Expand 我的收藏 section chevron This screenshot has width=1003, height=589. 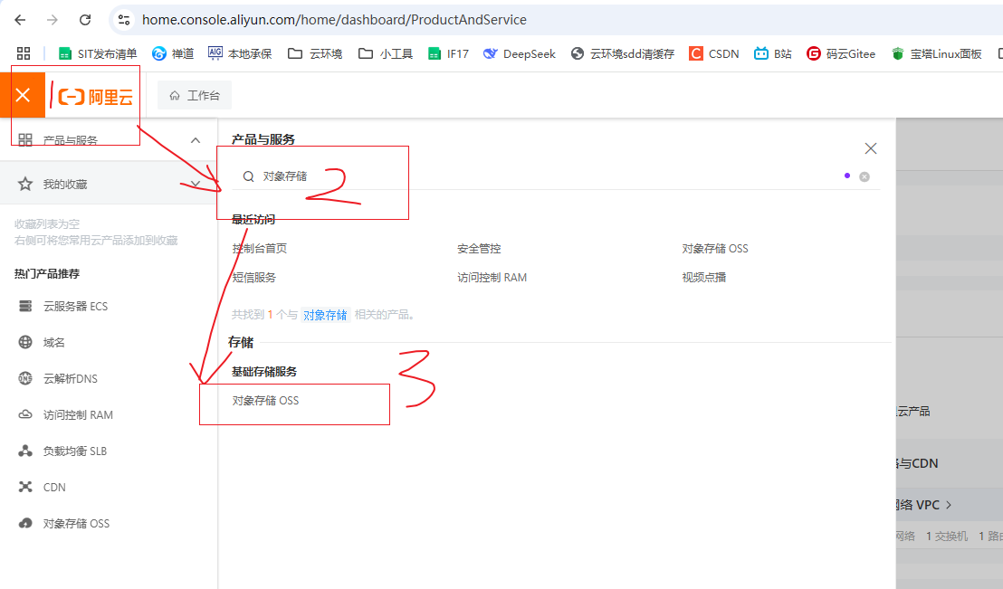tap(196, 185)
